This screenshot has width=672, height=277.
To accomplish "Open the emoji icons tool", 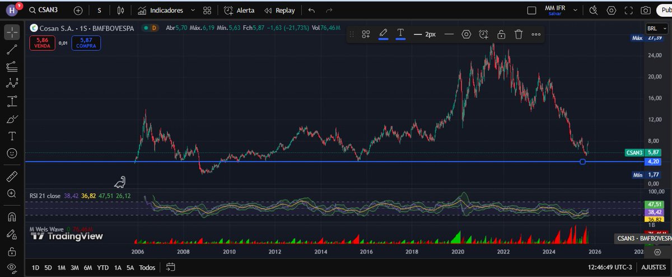I will tap(12, 153).
